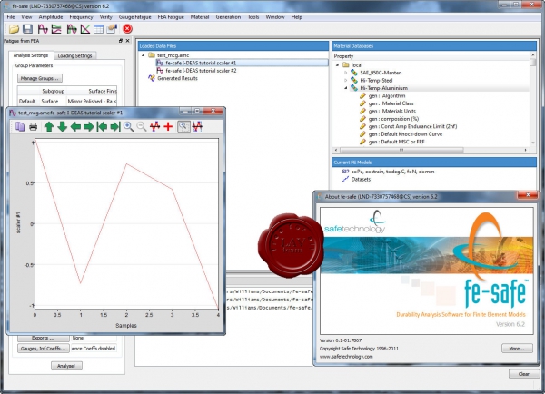This screenshot has height=394, width=545.
Task: Open the Amplitude menu
Action: click(51, 16)
